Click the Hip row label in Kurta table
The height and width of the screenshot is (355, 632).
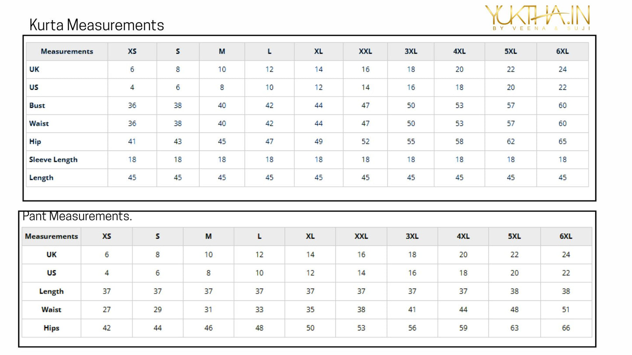[x=35, y=141]
